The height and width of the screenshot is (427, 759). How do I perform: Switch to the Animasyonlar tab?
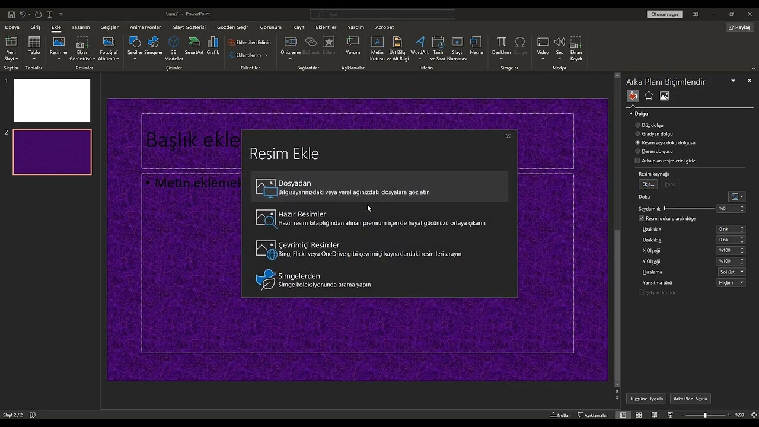[145, 27]
